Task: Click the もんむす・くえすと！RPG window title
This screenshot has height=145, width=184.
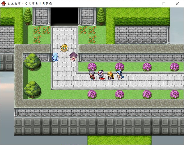Action: click(30, 4)
